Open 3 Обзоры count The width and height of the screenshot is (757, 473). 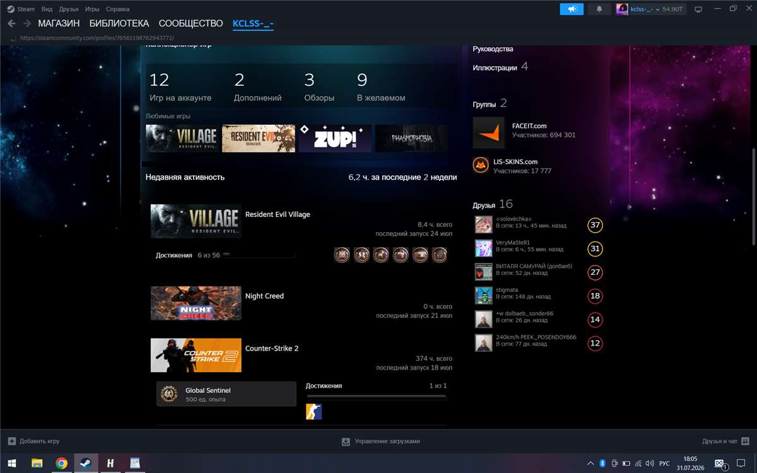[319, 87]
